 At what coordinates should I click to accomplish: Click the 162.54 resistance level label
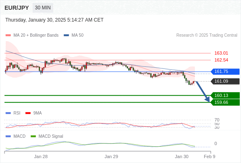(221, 60)
